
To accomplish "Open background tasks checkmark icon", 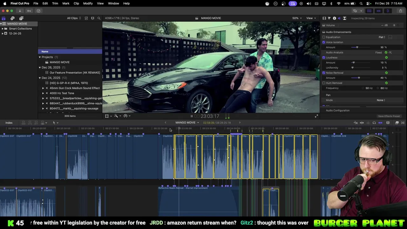I will (x=38, y=11).
